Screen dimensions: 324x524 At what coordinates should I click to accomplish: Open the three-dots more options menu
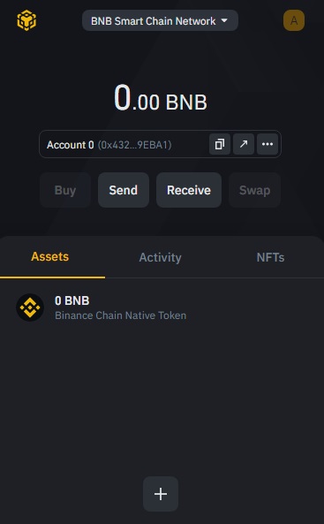point(267,144)
